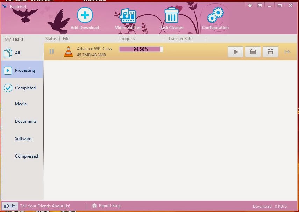299x212 pixels.
Task: Select the Advance WP Class file name
Action: coord(94,49)
